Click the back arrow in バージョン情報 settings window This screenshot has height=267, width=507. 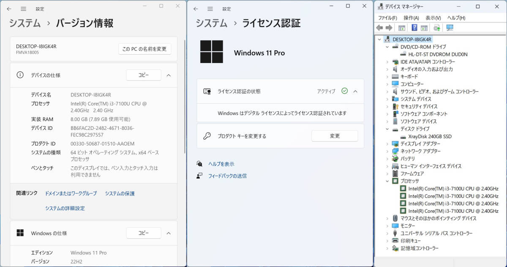[9, 9]
